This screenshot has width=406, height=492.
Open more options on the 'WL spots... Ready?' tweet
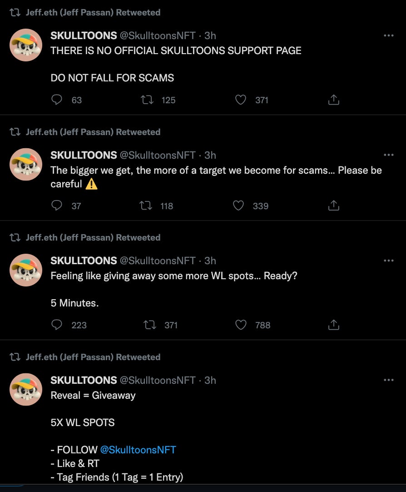(388, 261)
